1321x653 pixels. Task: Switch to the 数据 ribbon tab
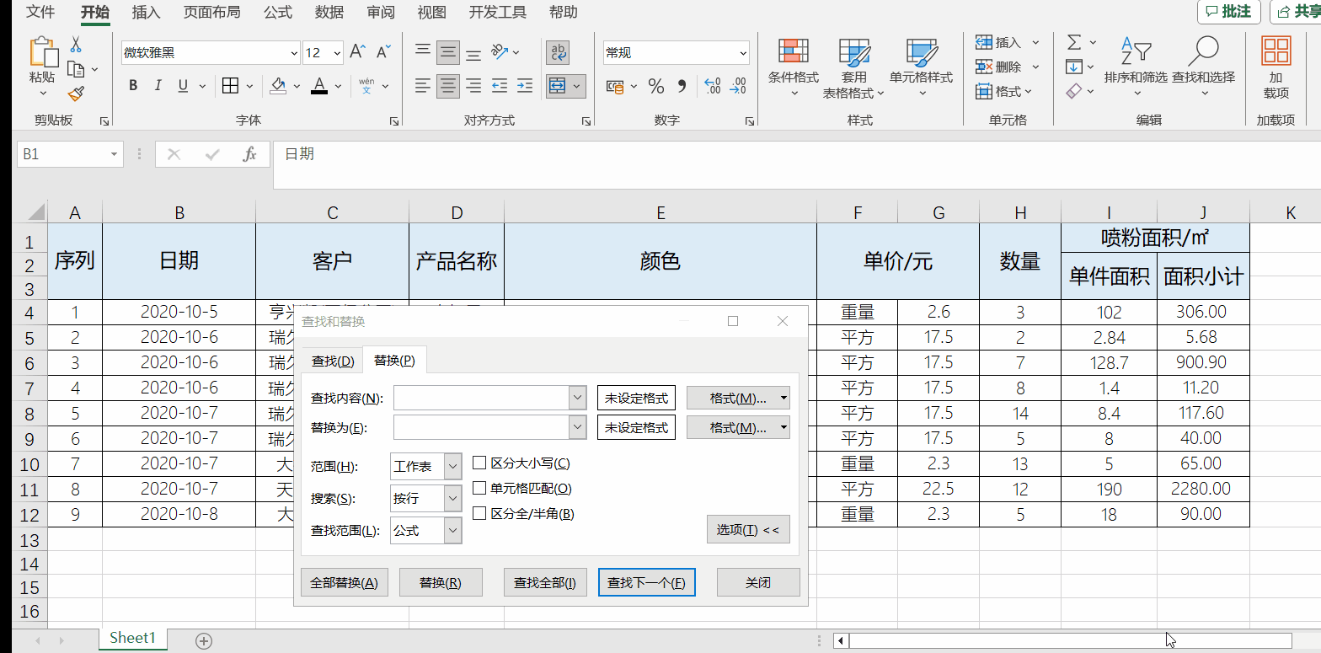329,12
